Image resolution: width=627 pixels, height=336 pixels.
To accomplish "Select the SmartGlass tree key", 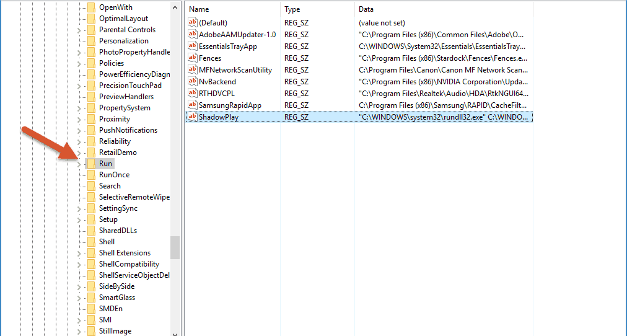I will click(117, 298).
